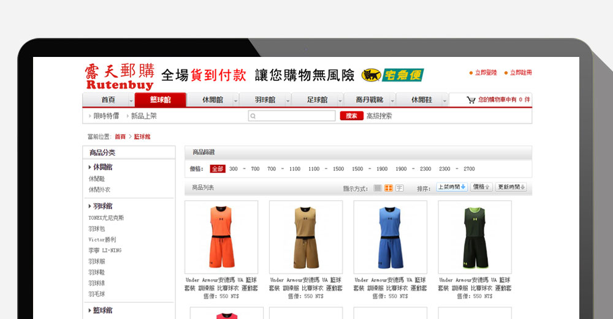This screenshot has width=613, height=319.
Task: Click the search input field
Action: 292,116
